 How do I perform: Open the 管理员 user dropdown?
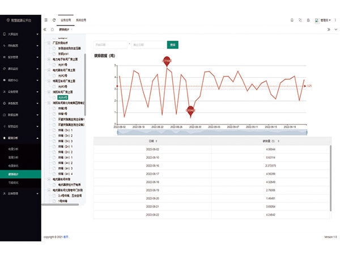pyautogui.click(x=324, y=20)
